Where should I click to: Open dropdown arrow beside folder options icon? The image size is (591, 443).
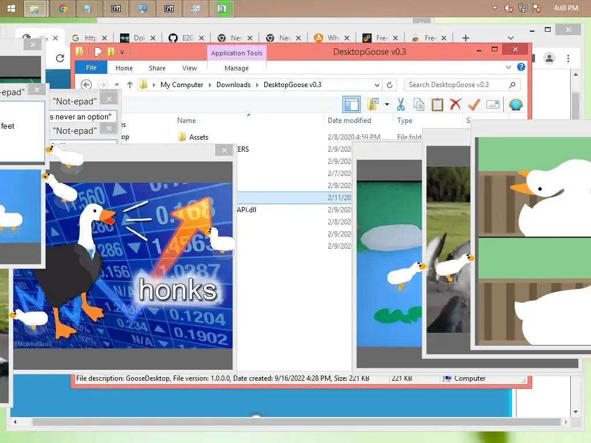pyautogui.click(x=387, y=104)
